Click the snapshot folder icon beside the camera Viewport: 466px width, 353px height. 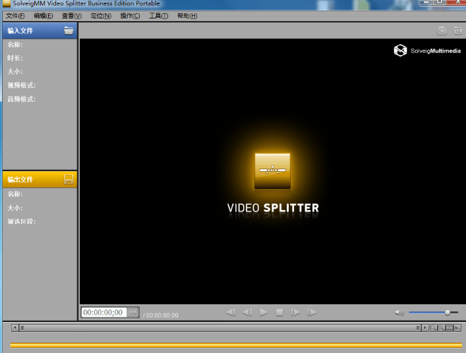point(457,30)
